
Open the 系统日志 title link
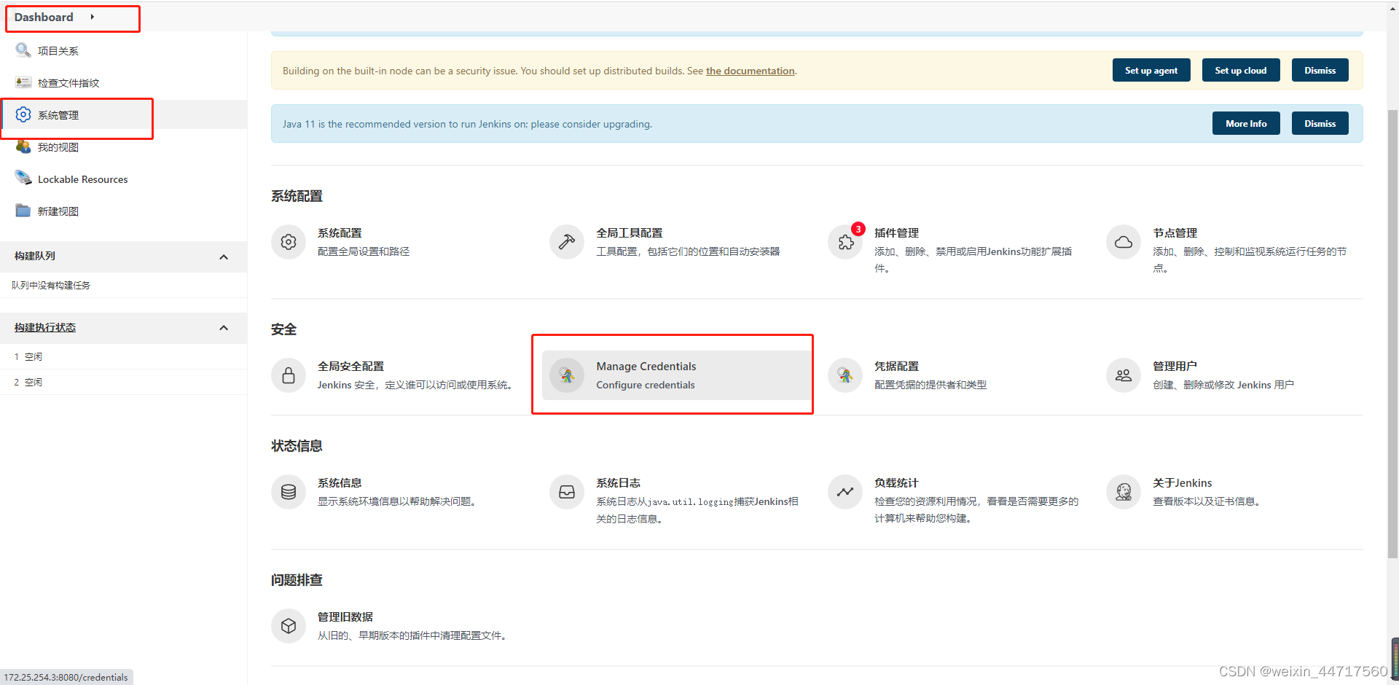point(618,482)
